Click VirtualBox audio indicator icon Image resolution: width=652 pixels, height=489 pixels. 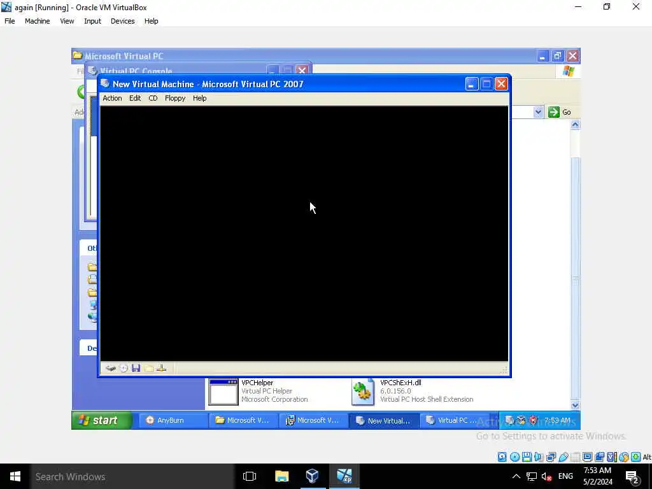click(x=539, y=457)
